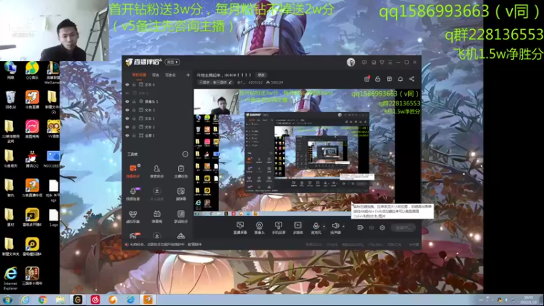
Task: Switch to the second scene tab
Action: pos(156,75)
